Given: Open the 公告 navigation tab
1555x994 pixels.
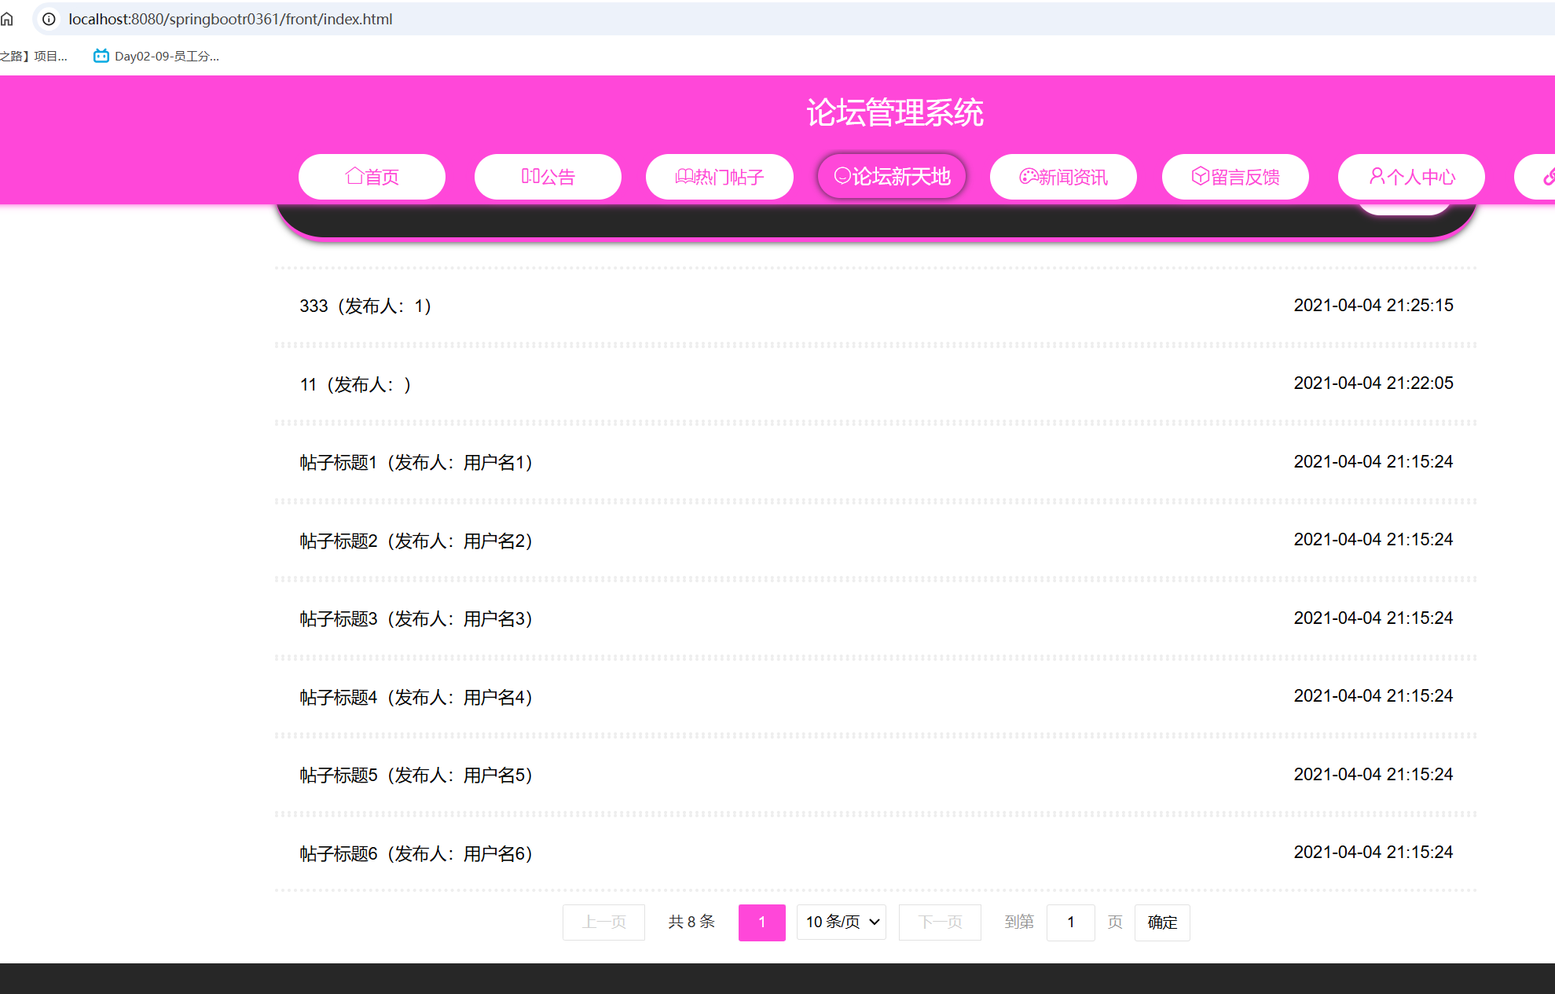Looking at the screenshot, I should 548,177.
